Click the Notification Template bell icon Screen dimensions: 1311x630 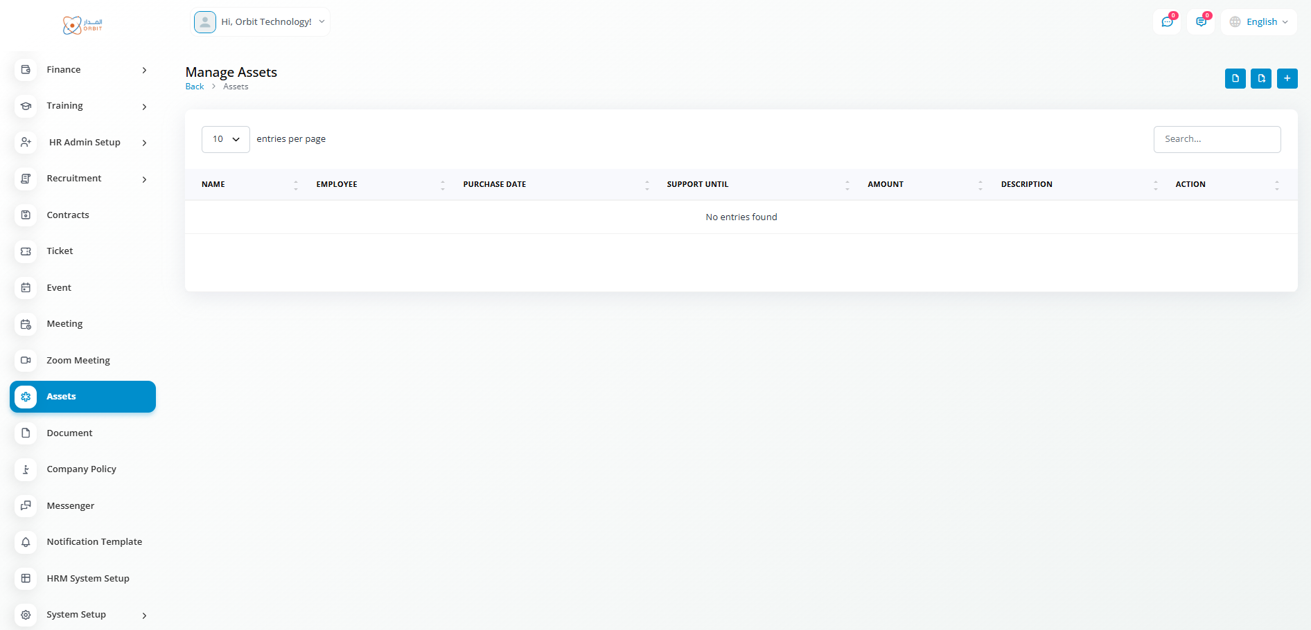click(x=26, y=542)
